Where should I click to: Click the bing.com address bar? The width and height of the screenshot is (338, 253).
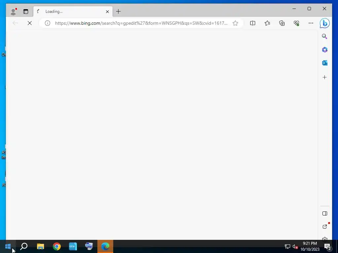[x=141, y=23]
